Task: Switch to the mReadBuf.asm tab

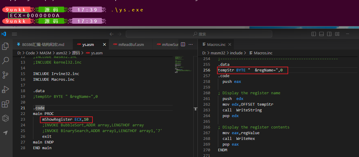Action: 131,44
